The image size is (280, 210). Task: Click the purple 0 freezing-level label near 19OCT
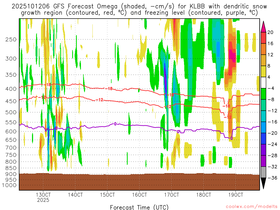coord(231,138)
